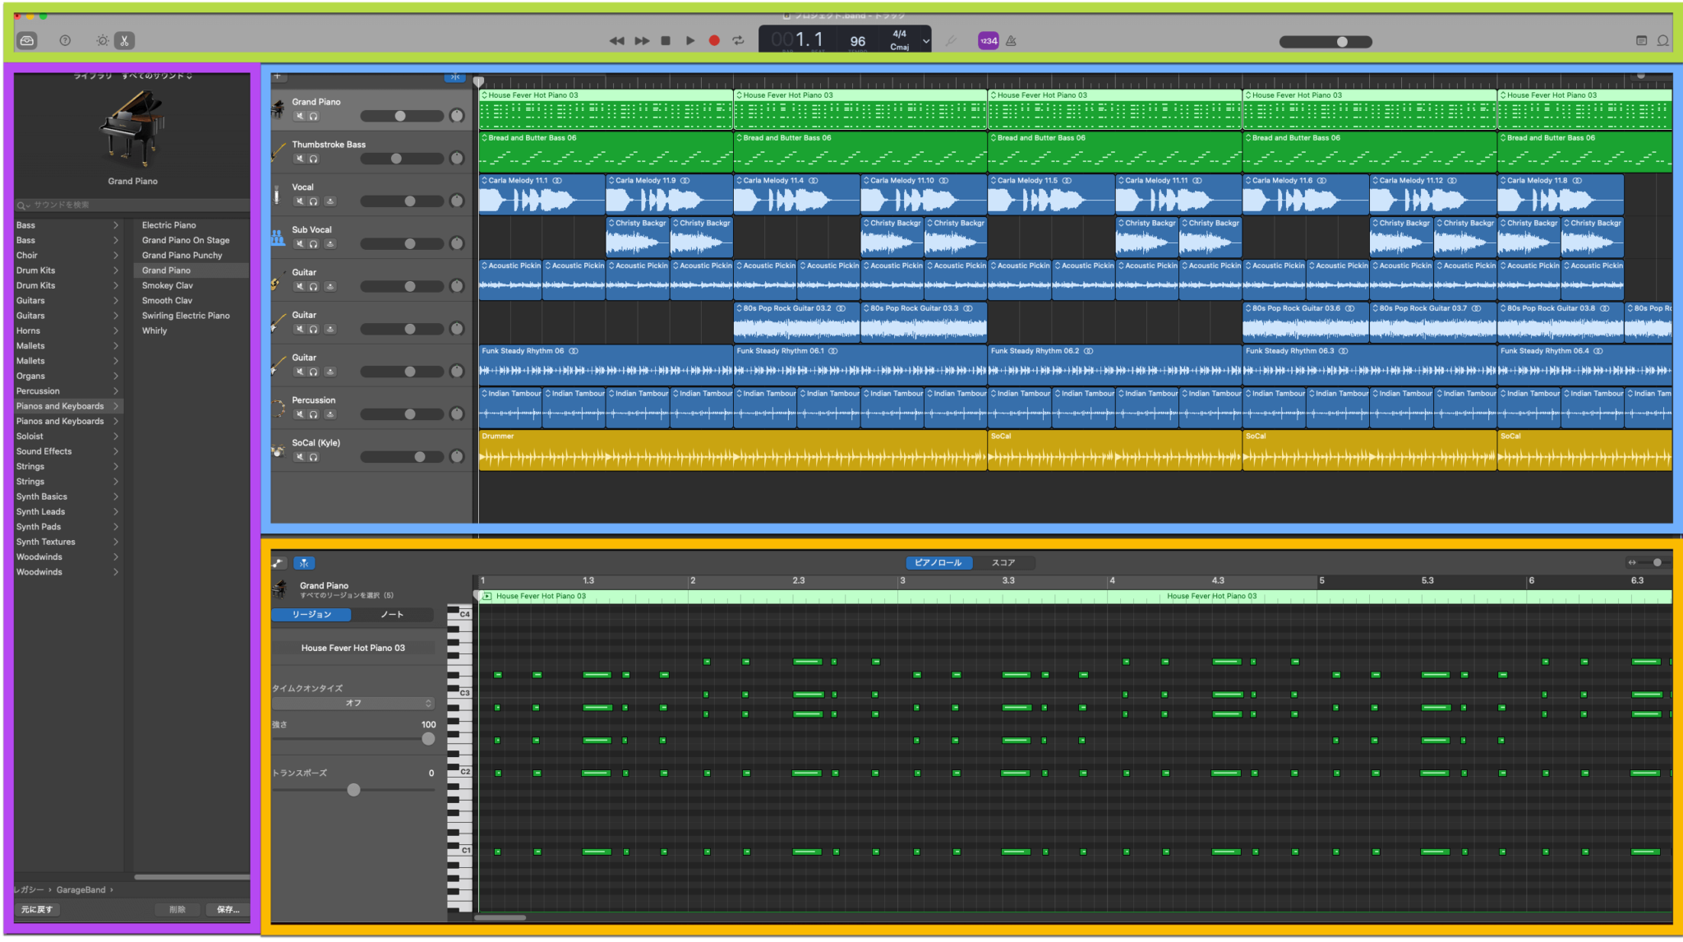The height and width of the screenshot is (942, 1683).
Task: Adjust the Grand Piano track volume slider
Action: click(402, 116)
